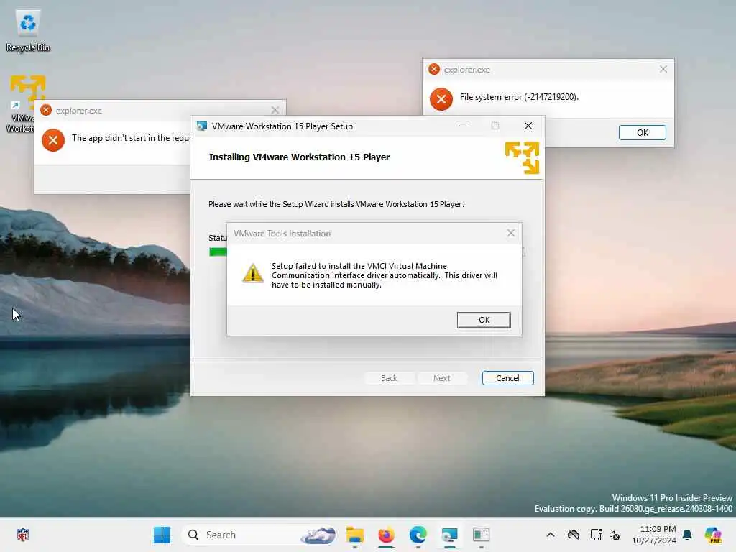
Task: Click the disabled Next button in Setup
Action: click(x=442, y=378)
